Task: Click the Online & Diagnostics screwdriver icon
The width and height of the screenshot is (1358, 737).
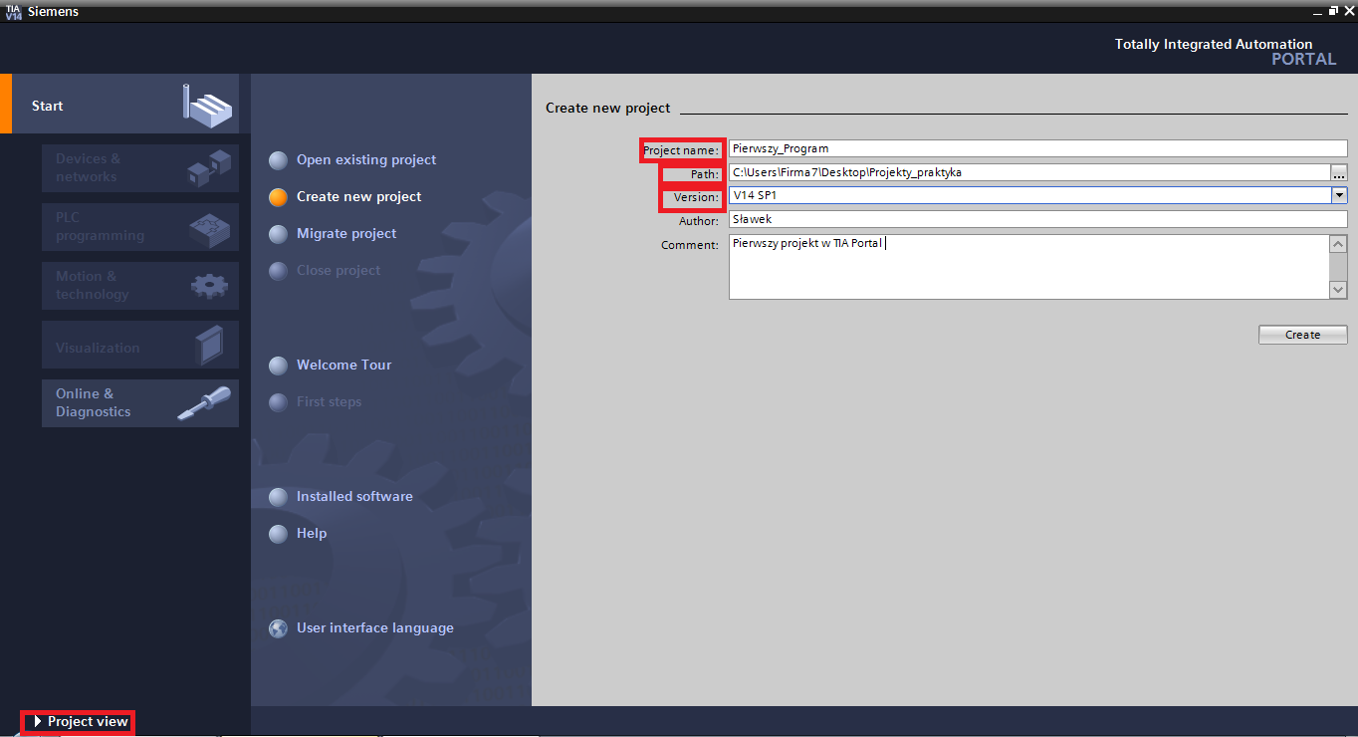Action: click(204, 403)
